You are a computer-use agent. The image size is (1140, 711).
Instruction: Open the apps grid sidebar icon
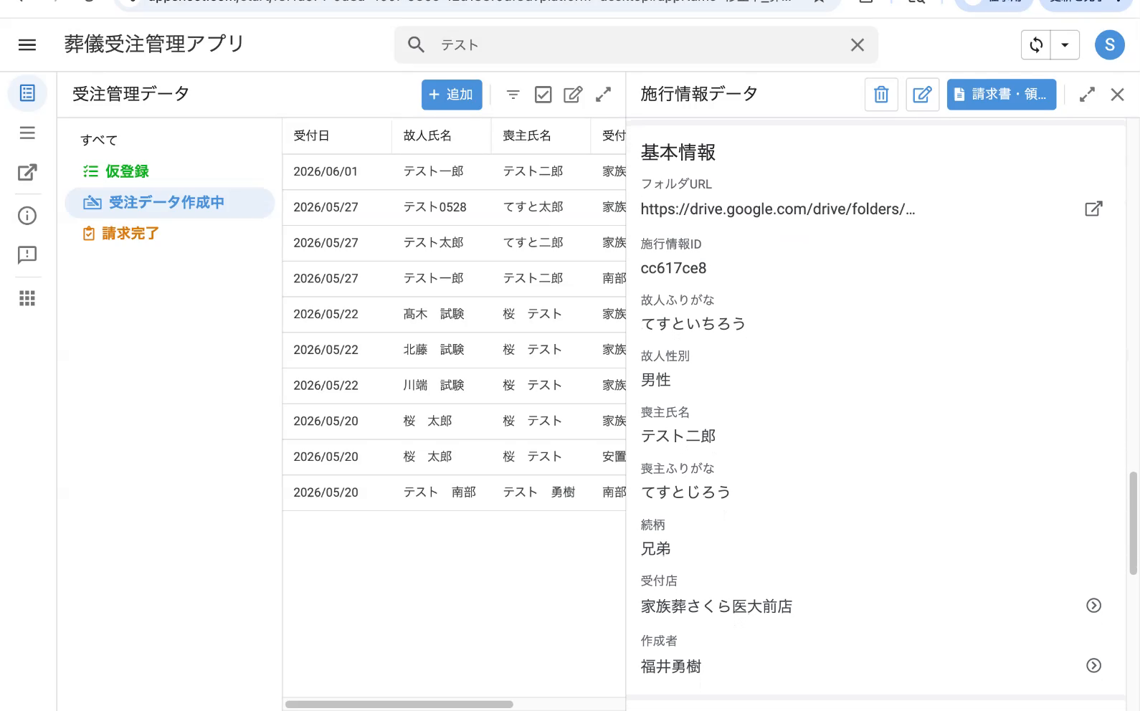[27, 298]
